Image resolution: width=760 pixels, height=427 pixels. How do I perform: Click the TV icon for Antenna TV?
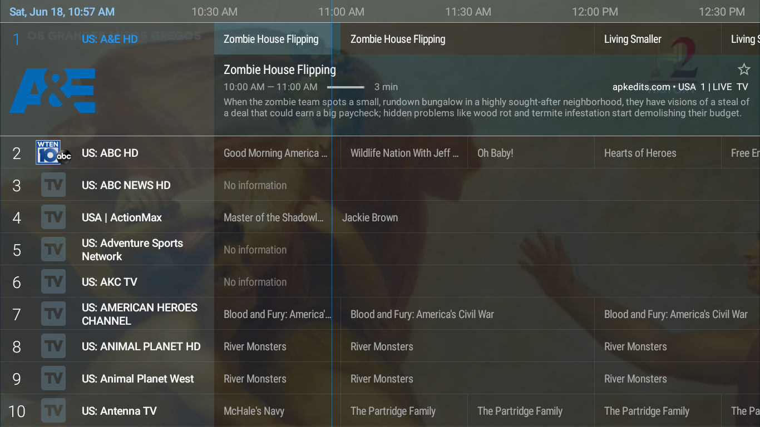(53, 410)
